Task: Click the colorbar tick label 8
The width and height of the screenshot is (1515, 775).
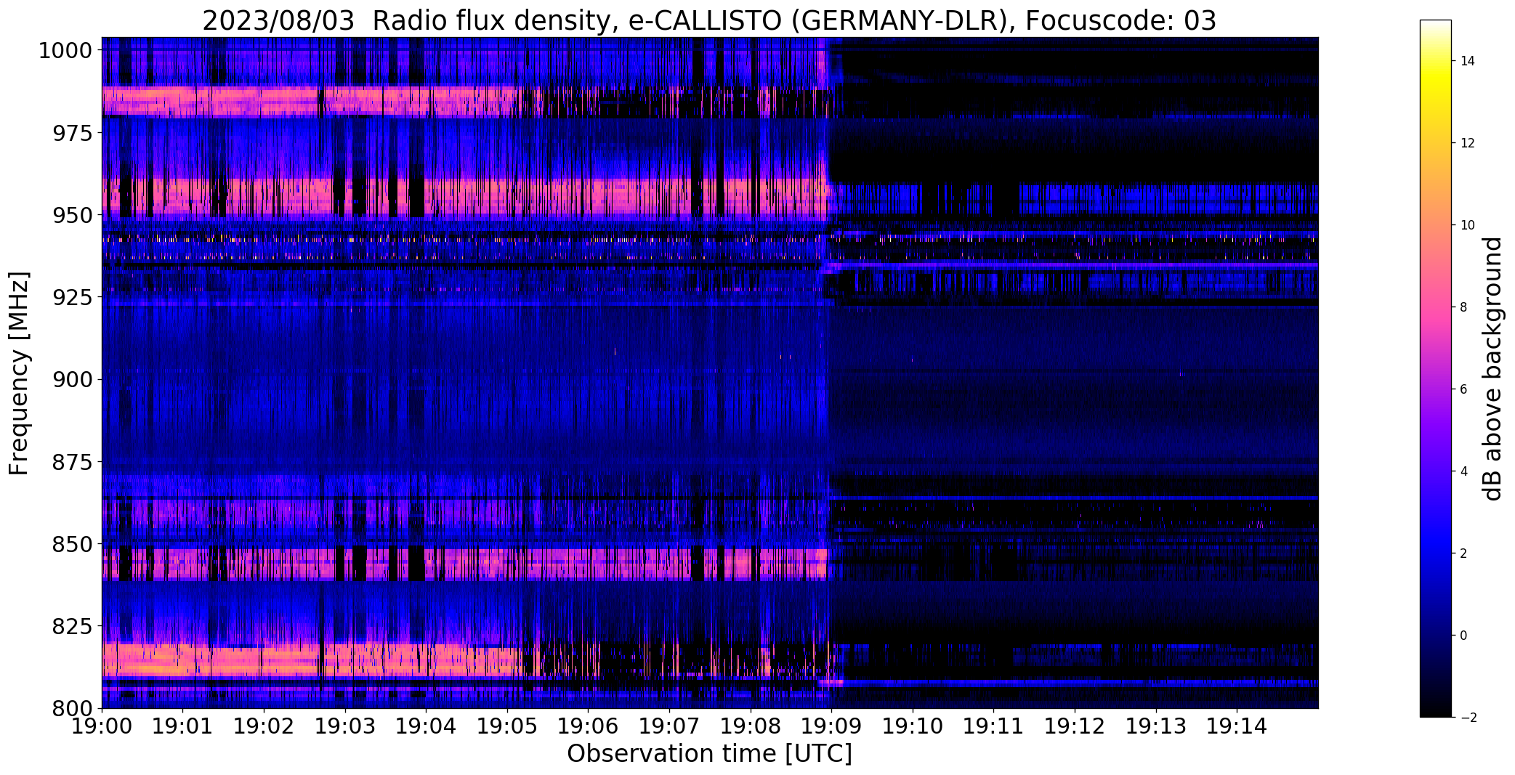Action: coord(1464,307)
